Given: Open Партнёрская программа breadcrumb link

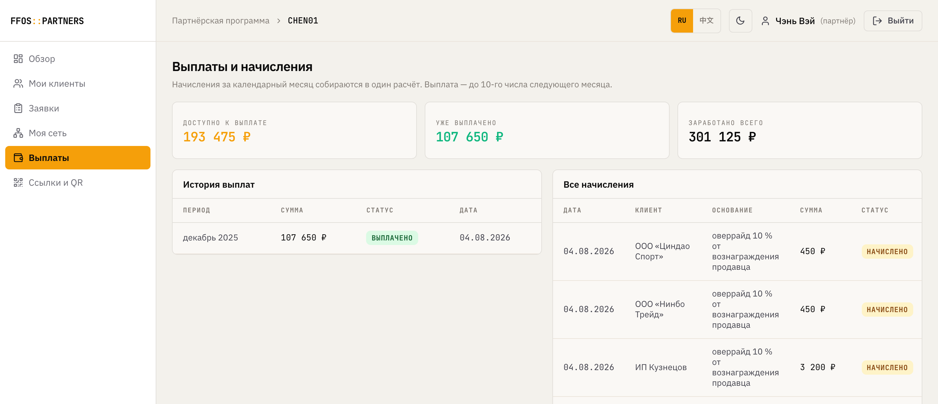Looking at the screenshot, I should [x=221, y=21].
